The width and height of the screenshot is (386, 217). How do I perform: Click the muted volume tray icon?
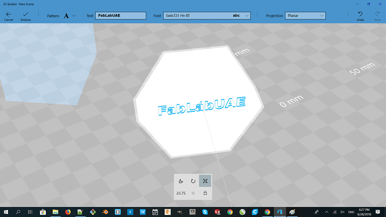pyautogui.click(x=343, y=212)
